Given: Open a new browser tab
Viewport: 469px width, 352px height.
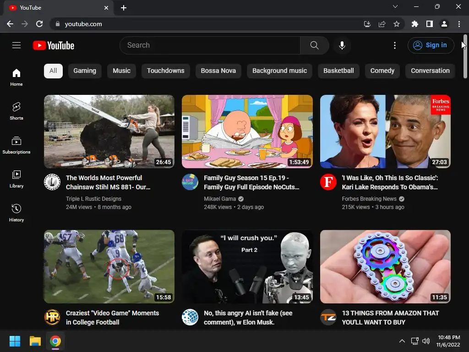Looking at the screenshot, I should (x=124, y=8).
